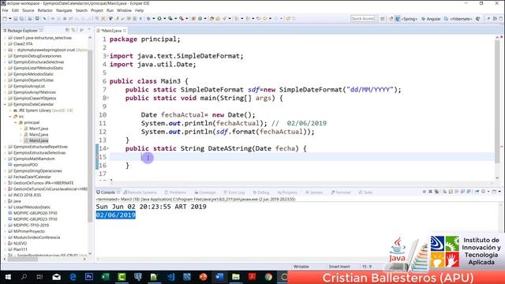Switch to the Servers tab
This screenshot has width=505, height=284.
point(314,192)
